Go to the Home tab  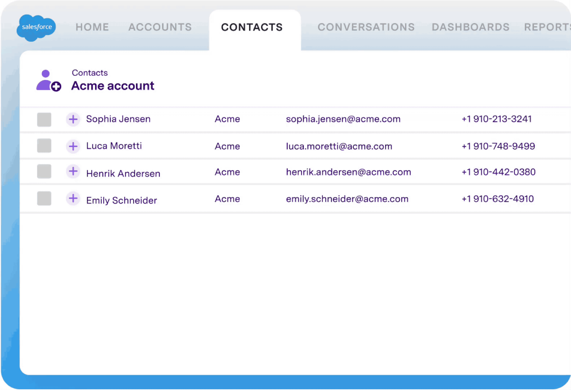click(x=92, y=27)
